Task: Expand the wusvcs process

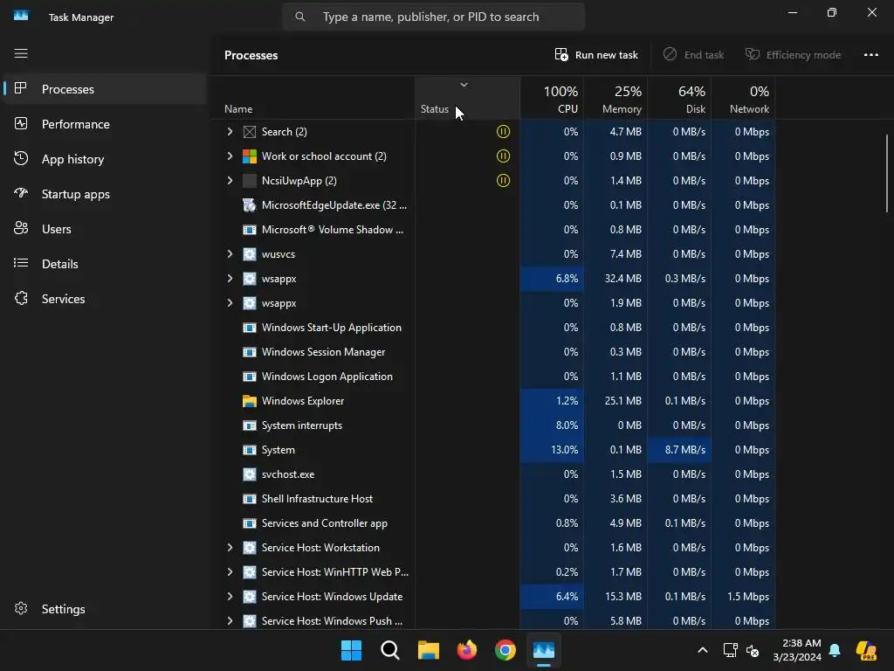Action: [230, 254]
